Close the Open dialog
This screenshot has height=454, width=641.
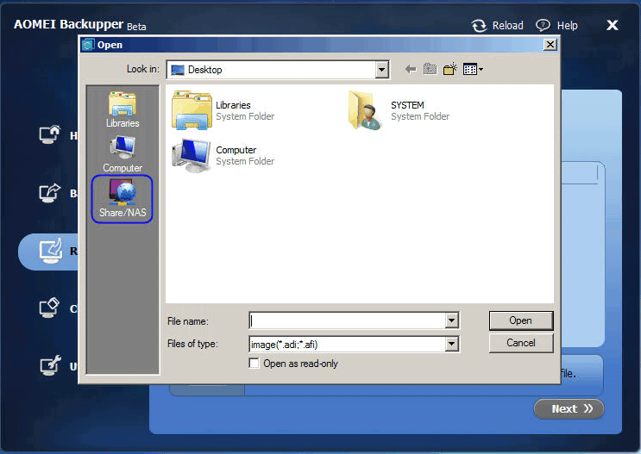(x=550, y=45)
